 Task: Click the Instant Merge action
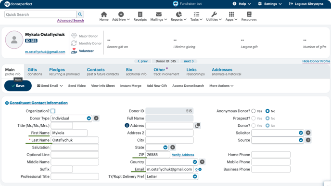click(x=131, y=86)
